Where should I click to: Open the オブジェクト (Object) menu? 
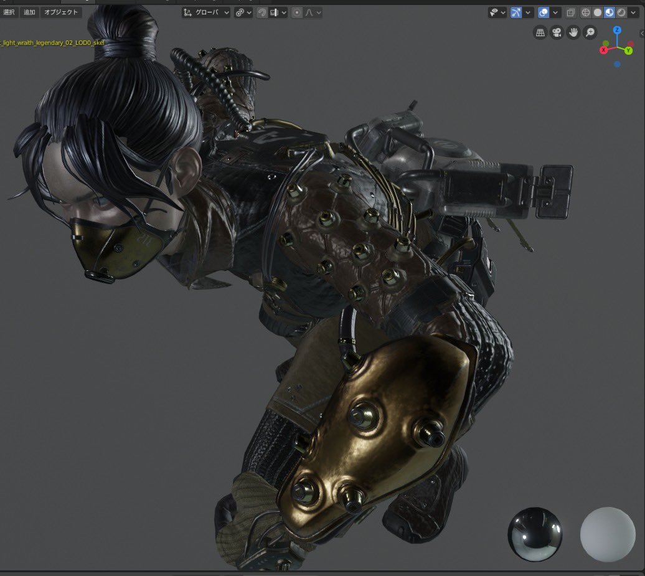(x=61, y=12)
